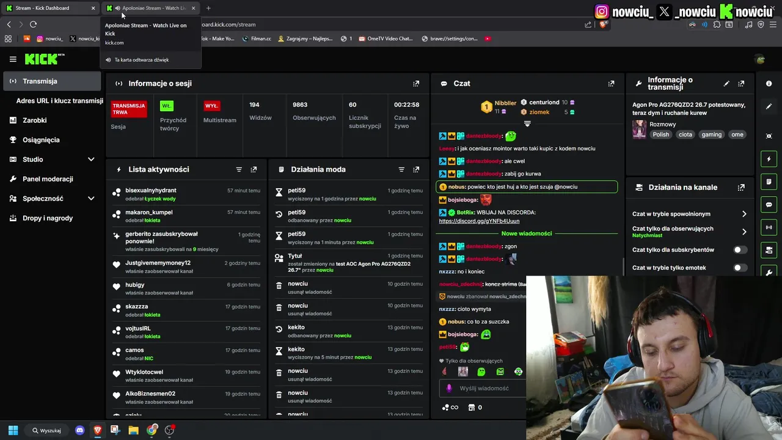
Task: Click the focus frame icon in right rail
Action: point(769,136)
